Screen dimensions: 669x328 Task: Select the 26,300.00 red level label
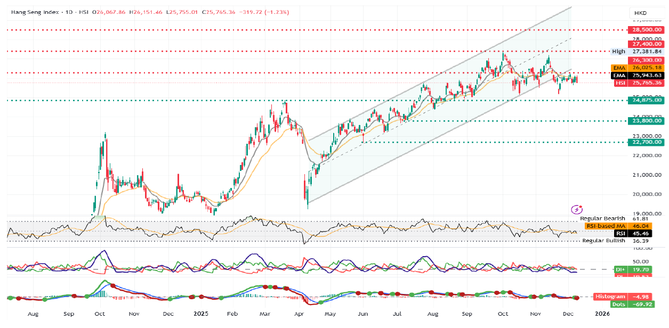tap(647, 60)
